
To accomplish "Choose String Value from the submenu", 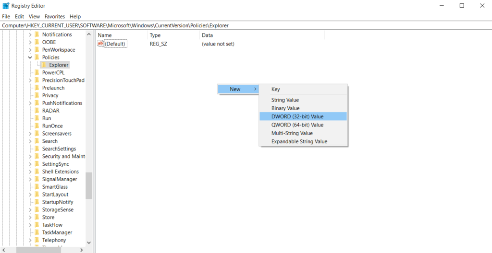I will click(303, 100).
